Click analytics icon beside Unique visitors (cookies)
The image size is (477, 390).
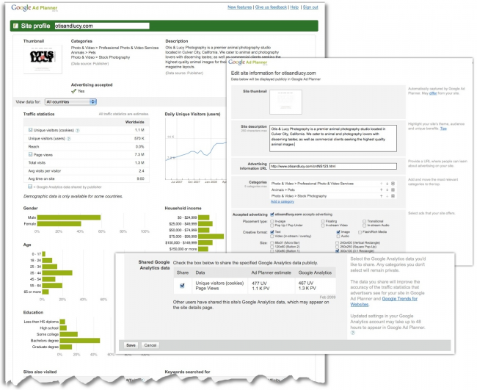30,130
